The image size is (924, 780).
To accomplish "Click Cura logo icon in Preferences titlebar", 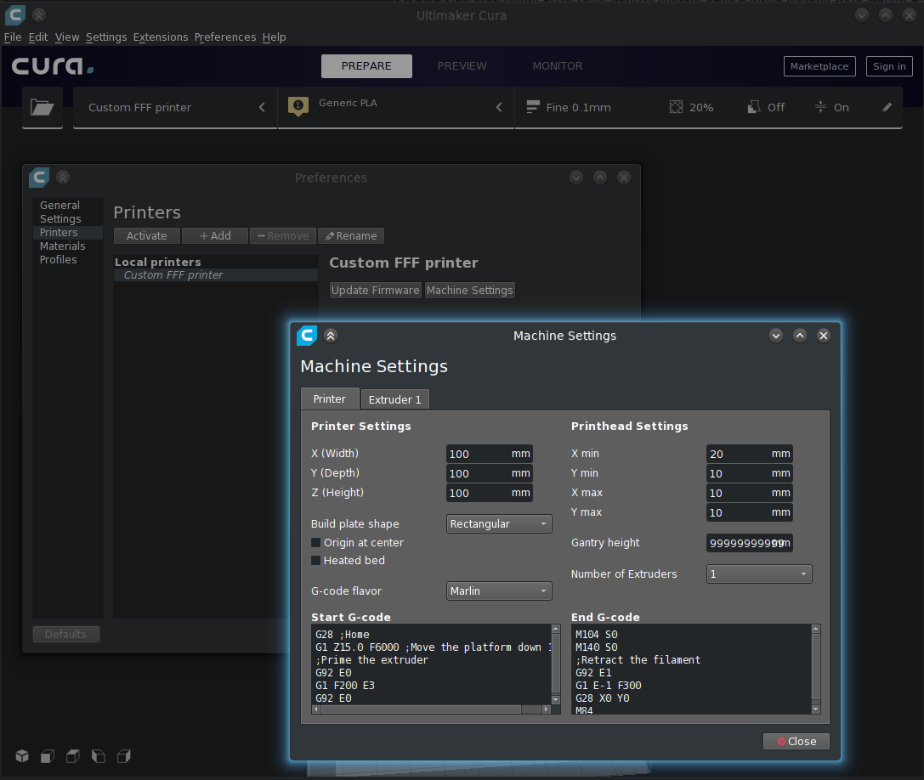I will click(x=39, y=178).
